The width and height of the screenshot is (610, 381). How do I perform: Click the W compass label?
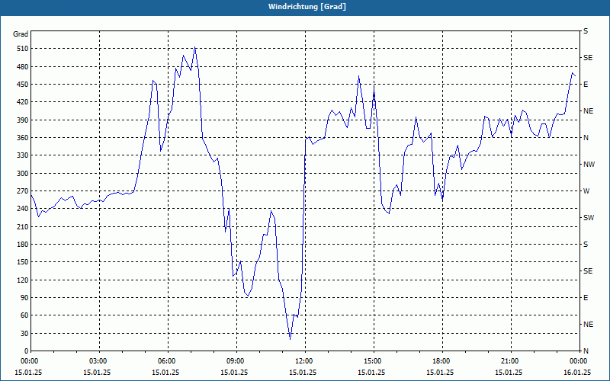coord(586,191)
